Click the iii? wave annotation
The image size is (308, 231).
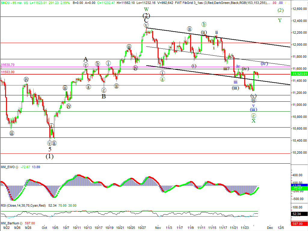pos(226,69)
